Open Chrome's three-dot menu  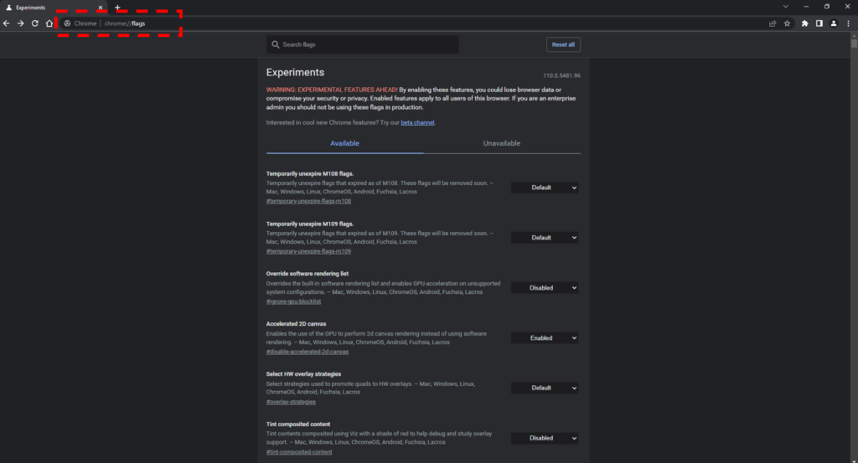849,23
